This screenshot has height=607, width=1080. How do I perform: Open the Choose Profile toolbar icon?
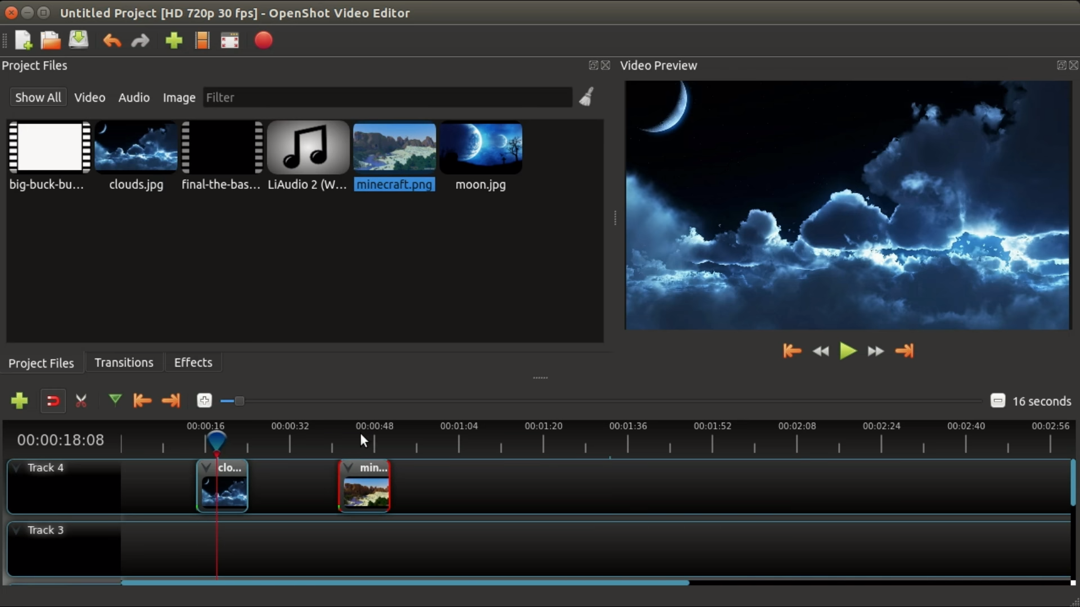click(x=202, y=40)
